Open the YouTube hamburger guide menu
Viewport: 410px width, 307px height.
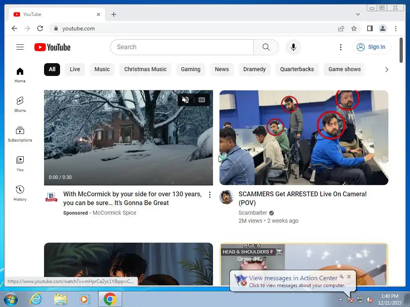tap(20, 47)
